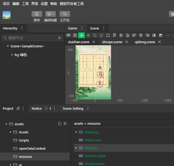Select the bg-绿色 node in Hierarchy

click(x=21, y=55)
